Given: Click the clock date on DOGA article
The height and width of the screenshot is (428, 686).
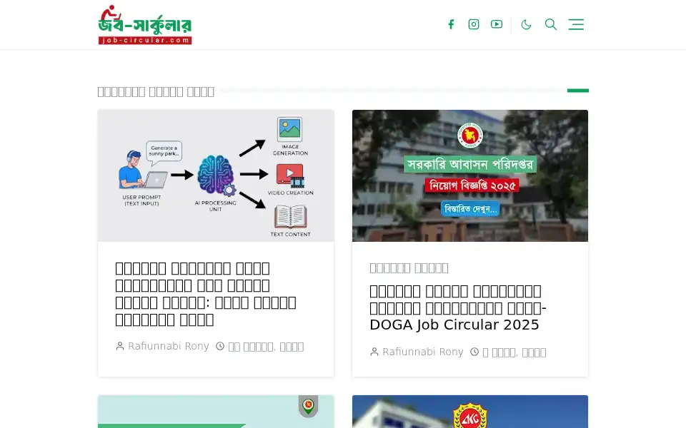Looking at the screenshot, I should (508, 352).
